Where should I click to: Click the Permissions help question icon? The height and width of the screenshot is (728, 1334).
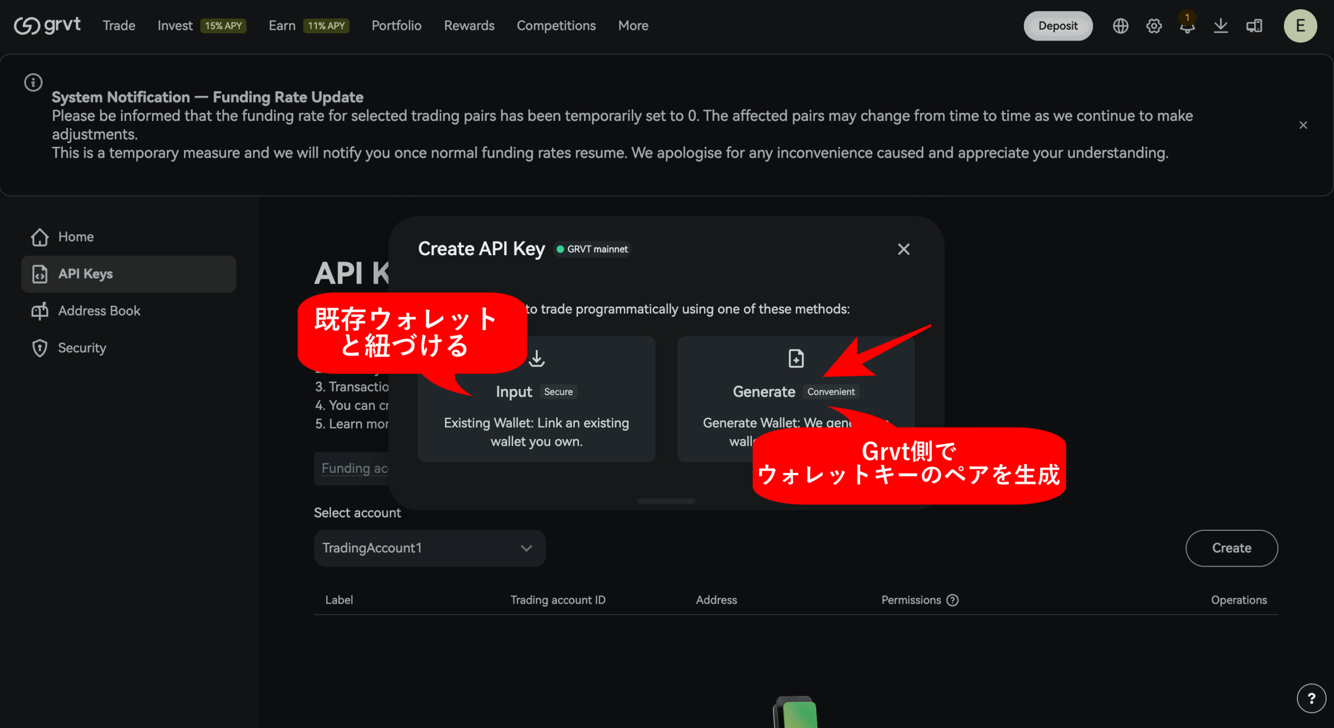coord(953,600)
